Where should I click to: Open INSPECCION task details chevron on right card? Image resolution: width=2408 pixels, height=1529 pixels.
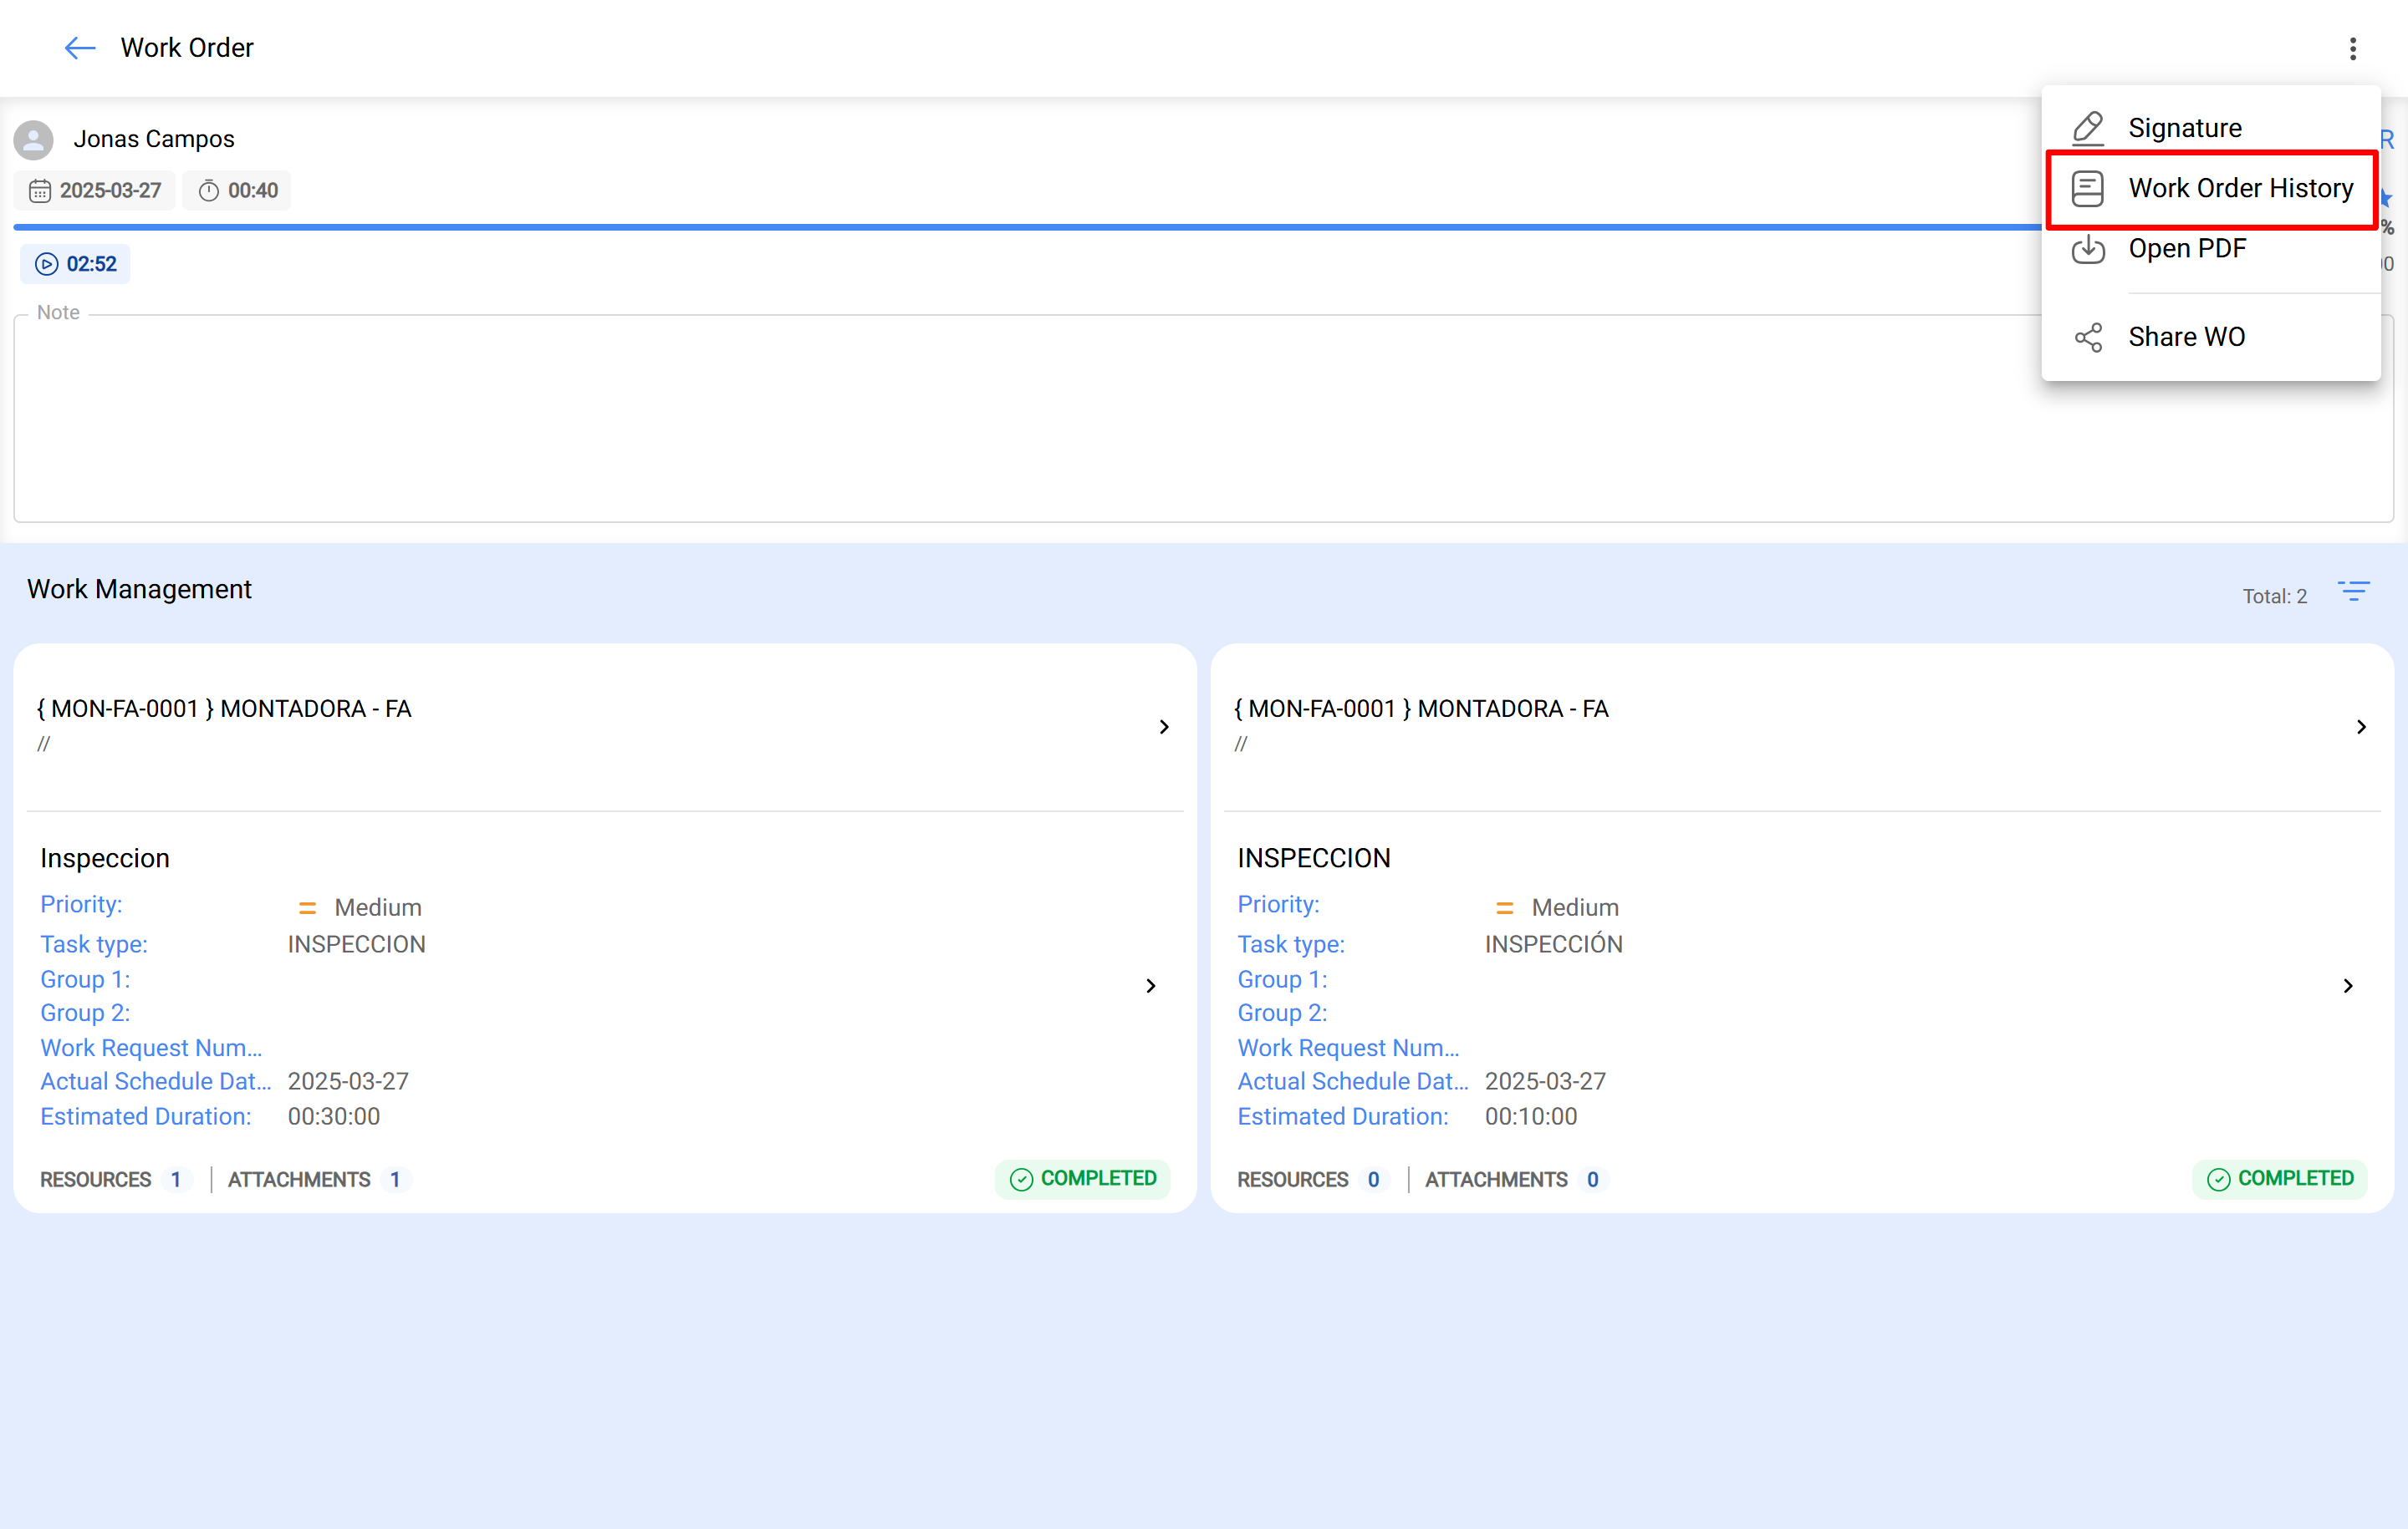pyautogui.click(x=2347, y=987)
